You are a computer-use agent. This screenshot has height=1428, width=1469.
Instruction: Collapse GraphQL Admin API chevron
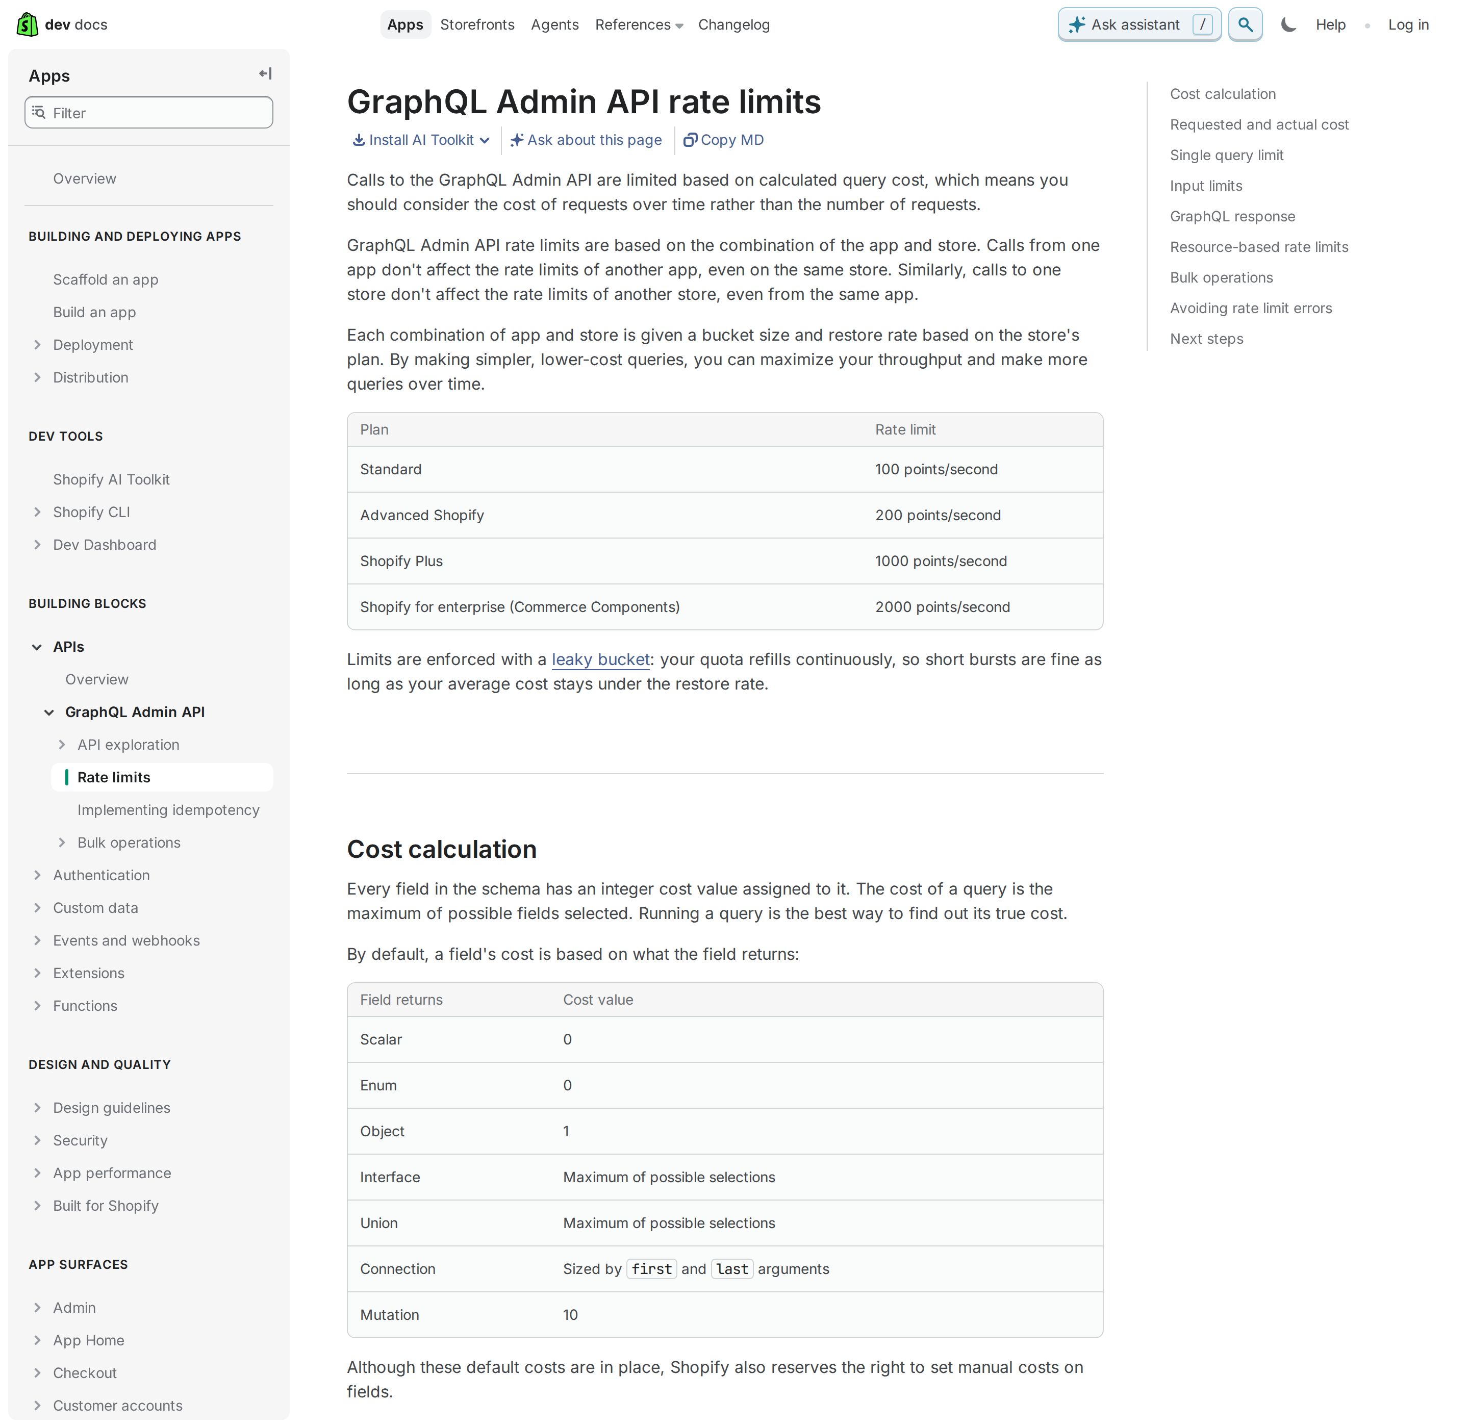pos(49,712)
